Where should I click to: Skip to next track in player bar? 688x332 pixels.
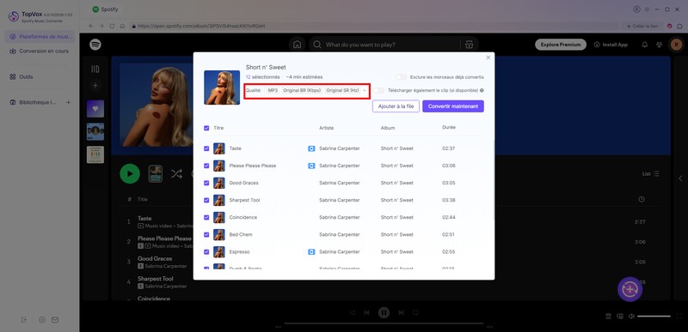(x=401, y=312)
